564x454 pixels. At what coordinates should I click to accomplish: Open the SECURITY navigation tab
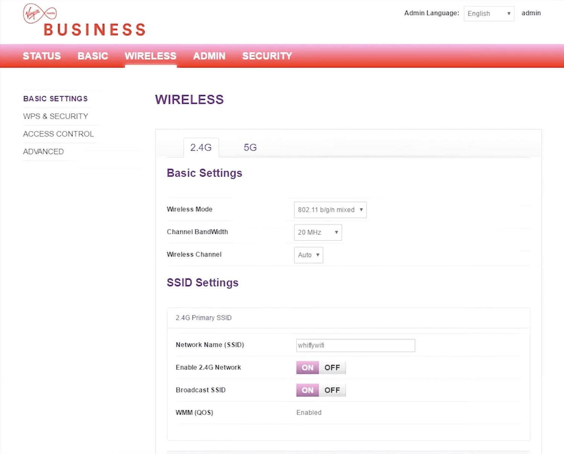tap(267, 56)
